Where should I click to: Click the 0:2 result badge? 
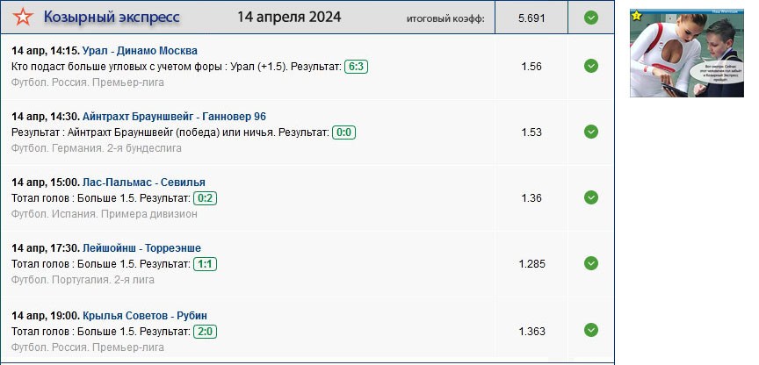pos(206,198)
